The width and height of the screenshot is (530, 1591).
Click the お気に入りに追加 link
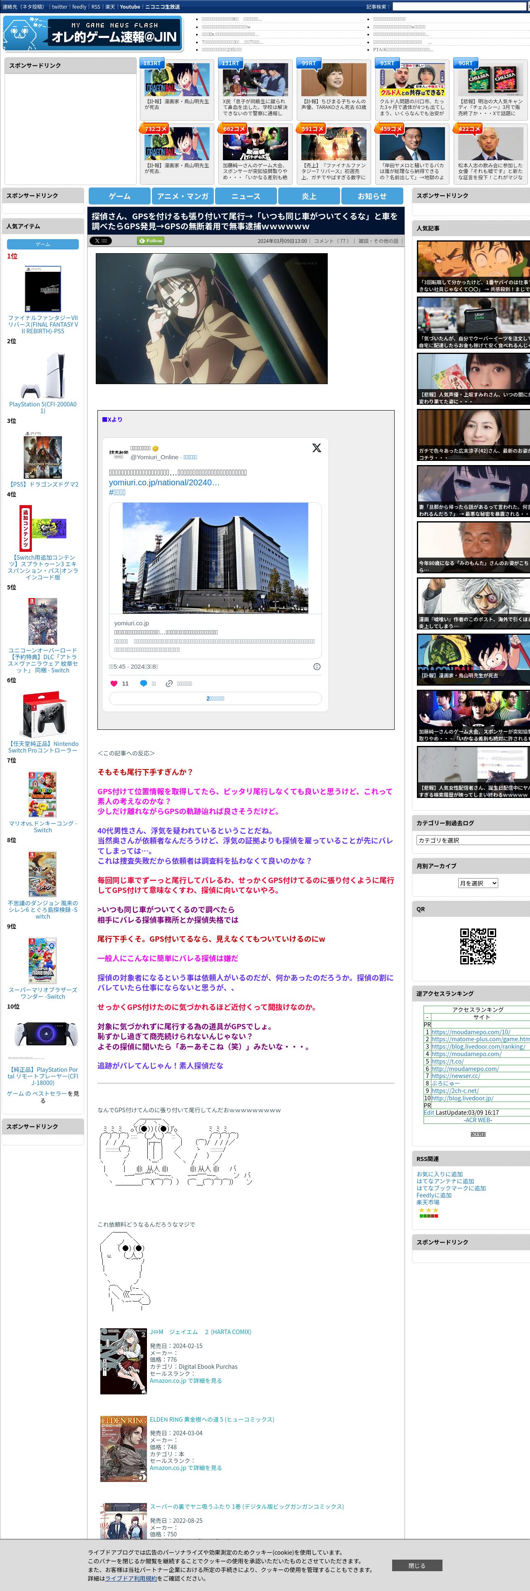pyautogui.click(x=439, y=1174)
